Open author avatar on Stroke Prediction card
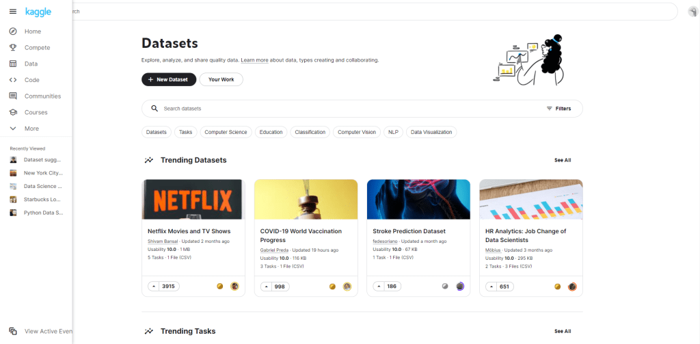This screenshot has height=344, width=700. (x=460, y=287)
